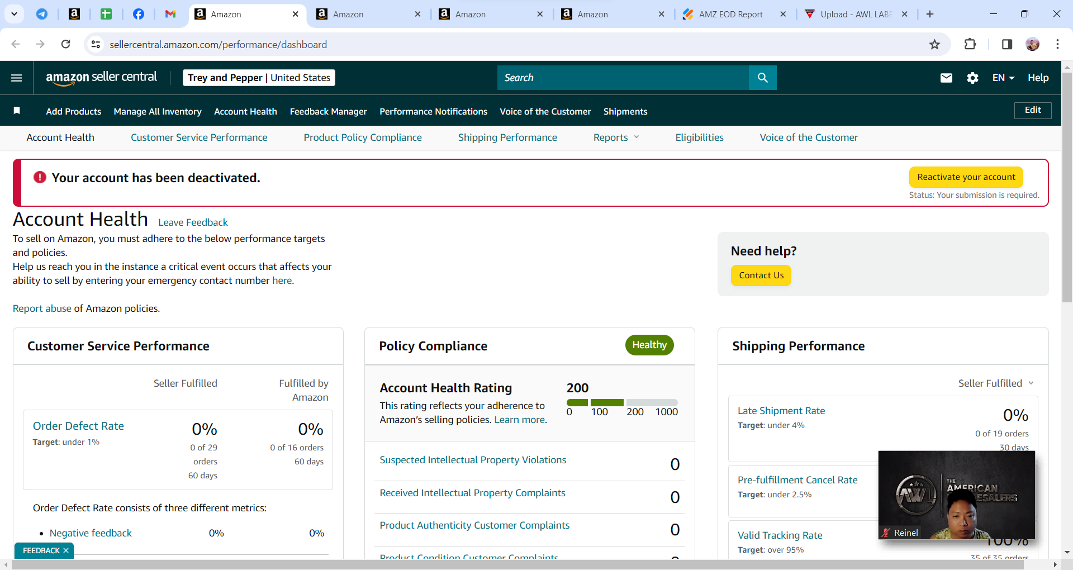
Task: Switch to the Gmail pinned tab
Action: (170, 14)
